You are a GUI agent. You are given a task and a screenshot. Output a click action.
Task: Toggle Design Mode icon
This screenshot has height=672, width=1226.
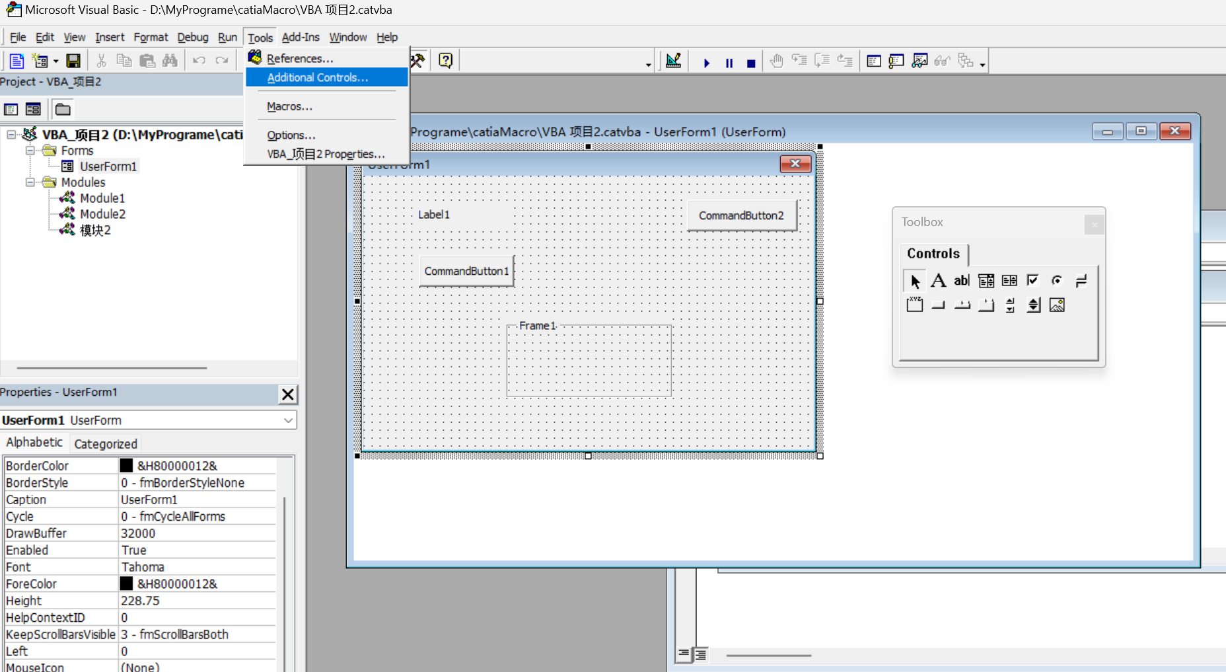[673, 61]
